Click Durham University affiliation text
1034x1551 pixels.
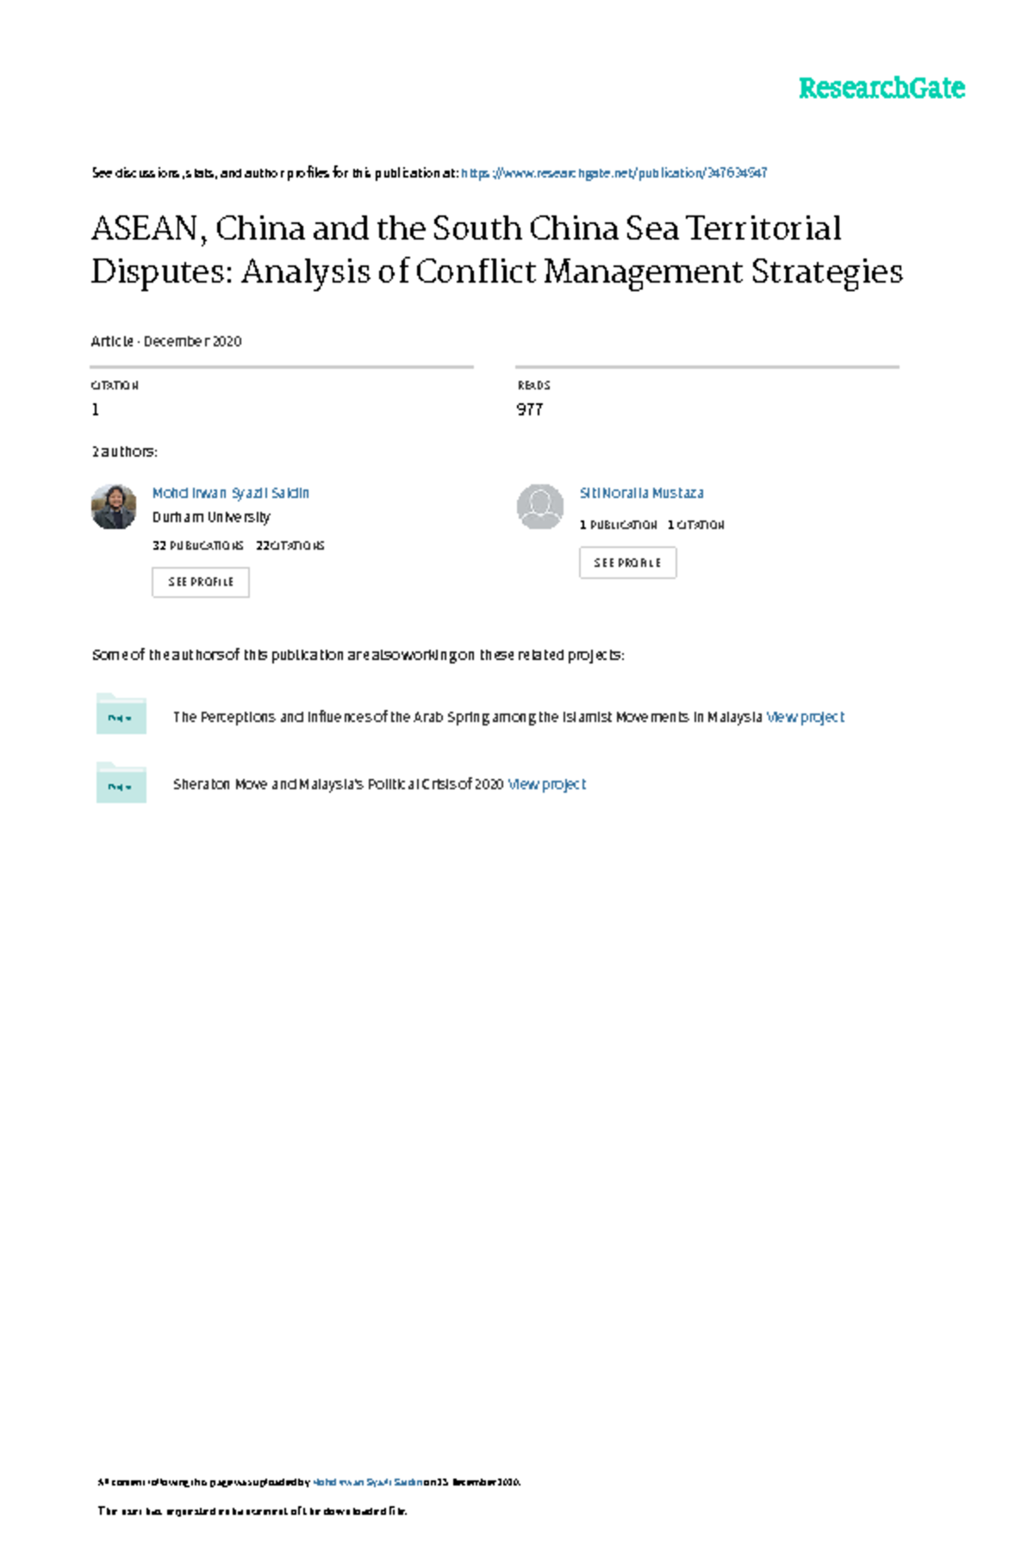[x=211, y=517]
